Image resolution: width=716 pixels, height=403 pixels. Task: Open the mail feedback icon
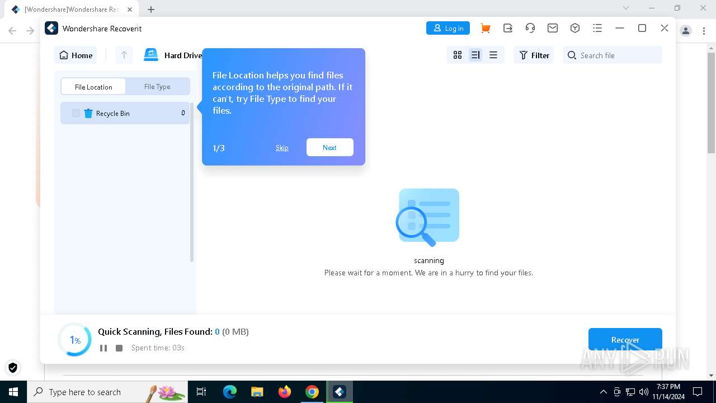[553, 28]
